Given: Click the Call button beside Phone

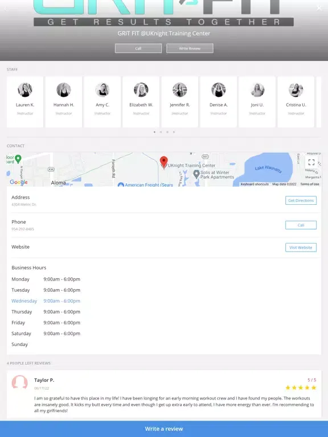Looking at the screenshot, I should tap(301, 225).
